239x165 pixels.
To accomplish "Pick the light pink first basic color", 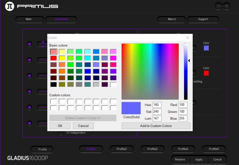I will click(x=53, y=52).
